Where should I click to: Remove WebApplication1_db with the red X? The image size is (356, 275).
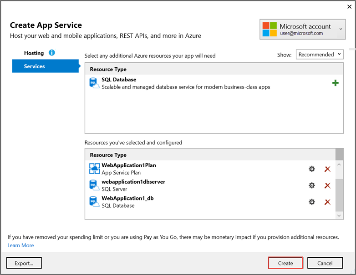[x=327, y=202]
